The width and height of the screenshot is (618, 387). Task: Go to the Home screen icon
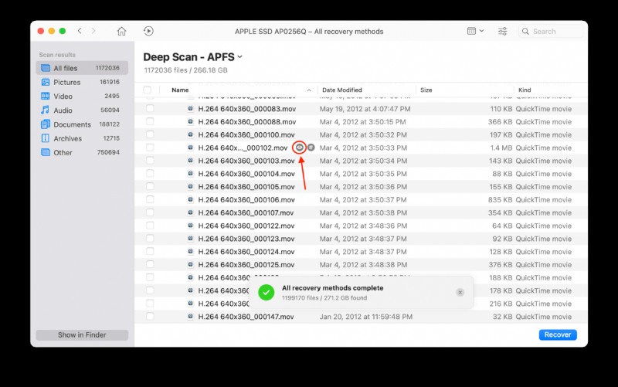(x=121, y=31)
